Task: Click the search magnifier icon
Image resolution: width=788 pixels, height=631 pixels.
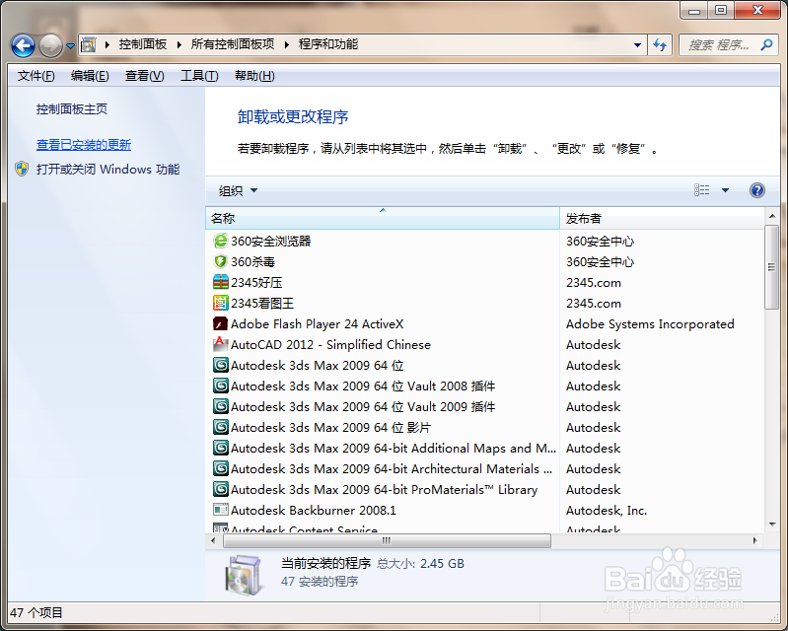Action: pyautogui.click(x=767, y=44)
